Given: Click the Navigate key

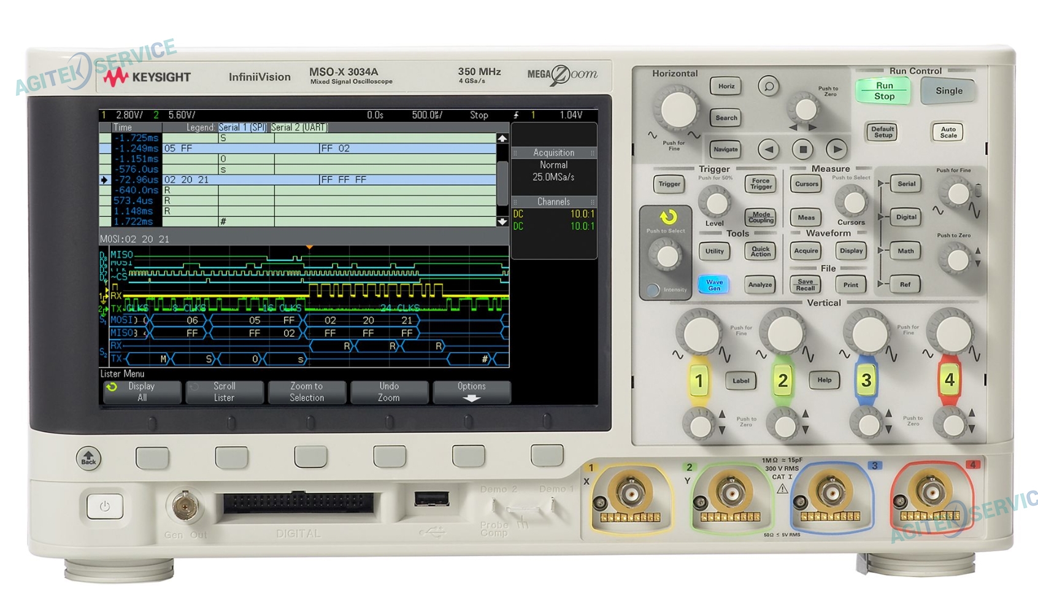Looking at the screenshot, I should 726,149.
